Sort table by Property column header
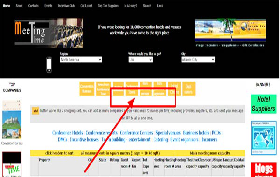 tap(44, 160)
